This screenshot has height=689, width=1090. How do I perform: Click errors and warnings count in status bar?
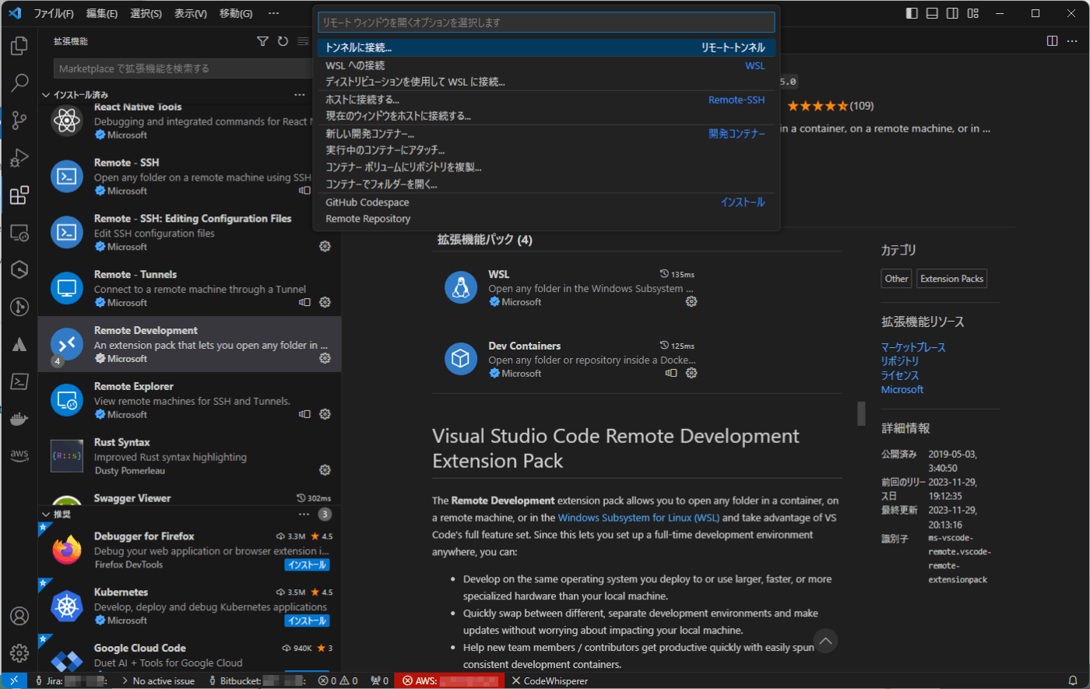338,680
